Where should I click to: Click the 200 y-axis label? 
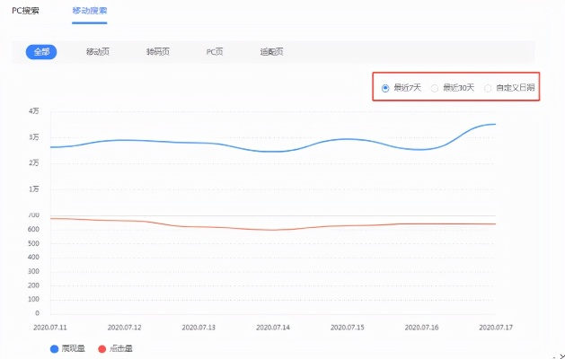click(33, 285)
